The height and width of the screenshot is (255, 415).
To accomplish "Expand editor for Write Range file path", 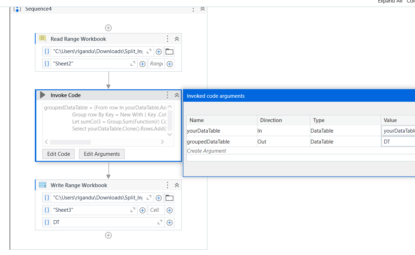I will (149, 198).
